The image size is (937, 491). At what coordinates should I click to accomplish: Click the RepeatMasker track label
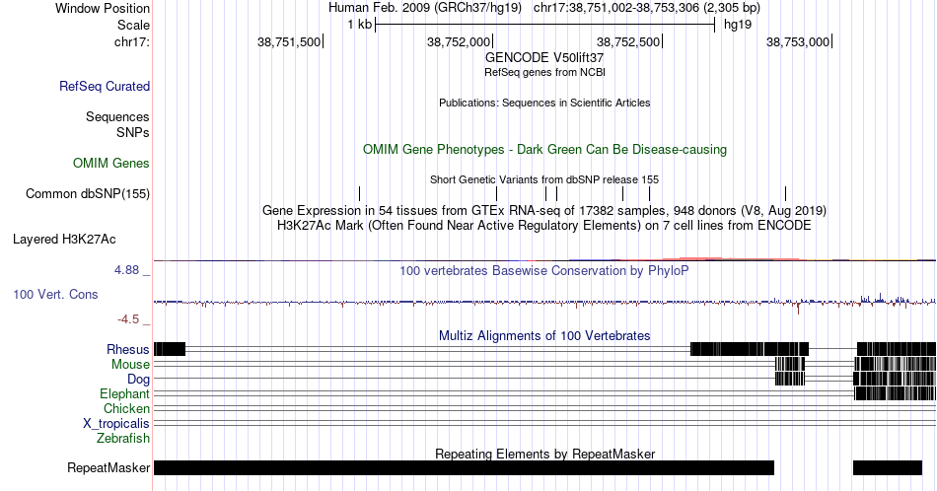pos(108,467)
